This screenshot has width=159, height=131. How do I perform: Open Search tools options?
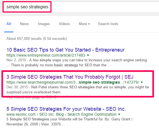click(x=108, y=24)
